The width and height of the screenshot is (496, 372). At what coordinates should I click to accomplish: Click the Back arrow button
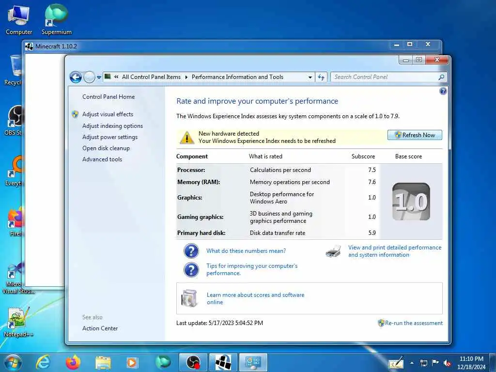click(x=76, y=77)
